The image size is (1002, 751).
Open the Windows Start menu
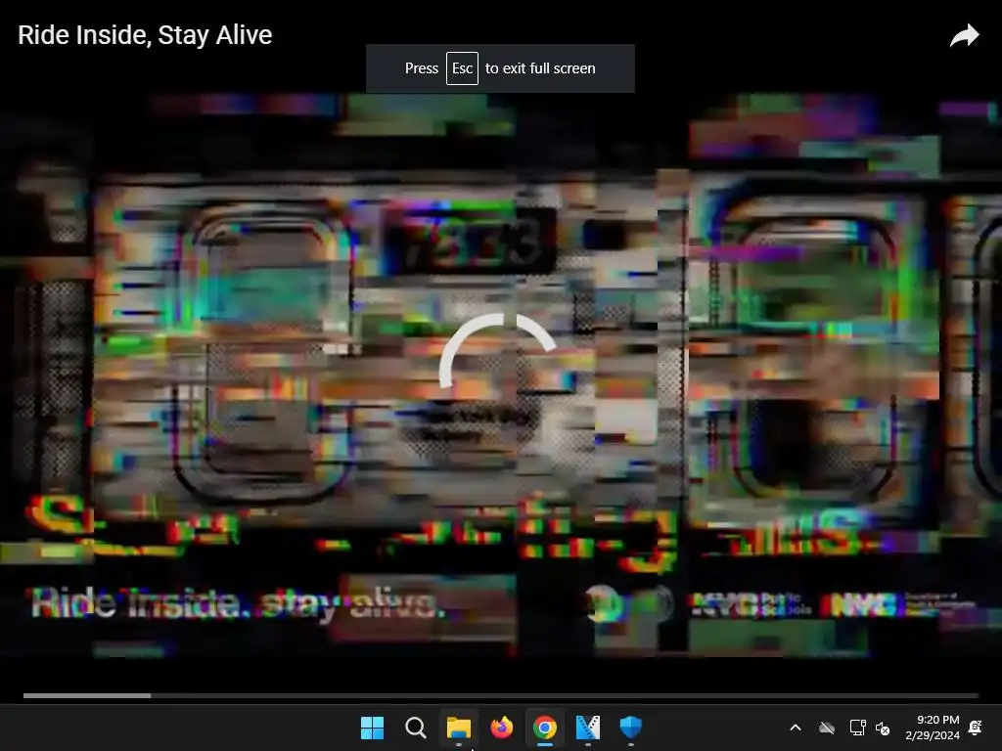pyautogui.click(x=372, y=728)
